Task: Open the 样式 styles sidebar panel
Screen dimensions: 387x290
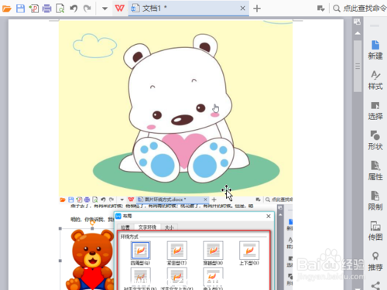Action: 375,80
